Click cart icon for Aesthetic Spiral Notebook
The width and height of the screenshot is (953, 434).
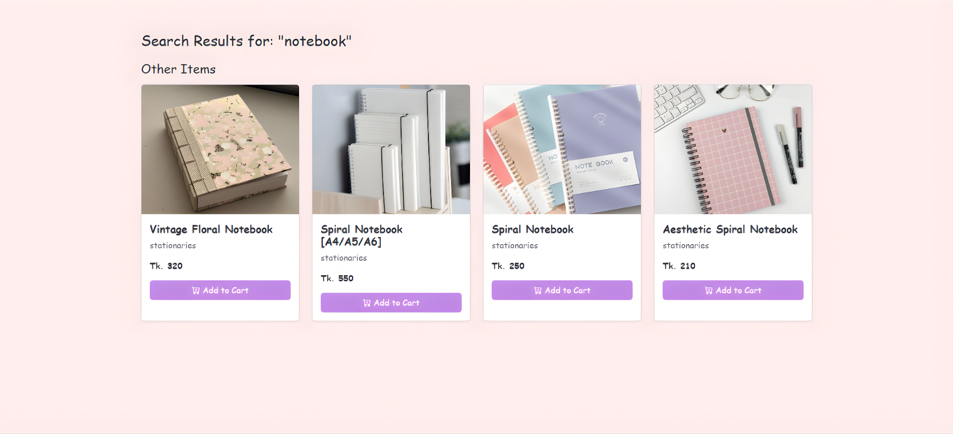[709, 291]
